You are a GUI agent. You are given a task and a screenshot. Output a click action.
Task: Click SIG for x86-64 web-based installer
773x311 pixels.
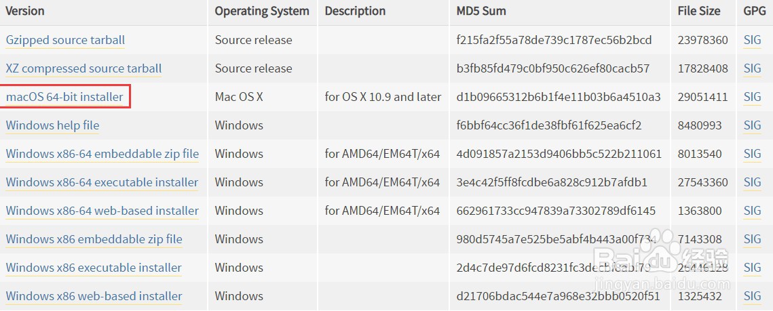752,211
